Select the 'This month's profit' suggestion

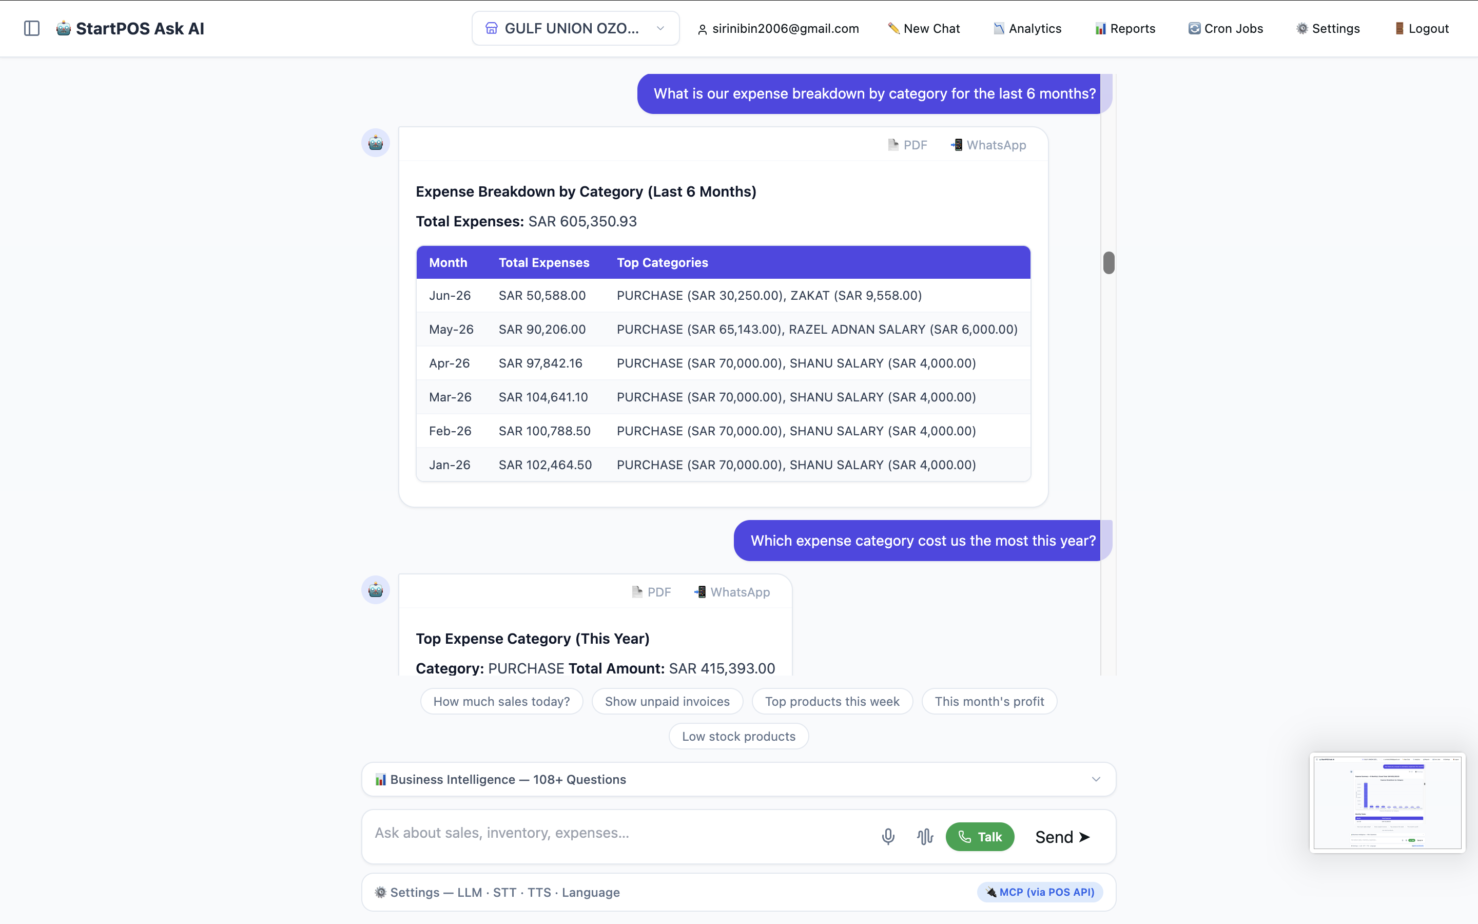click(989, 702)
